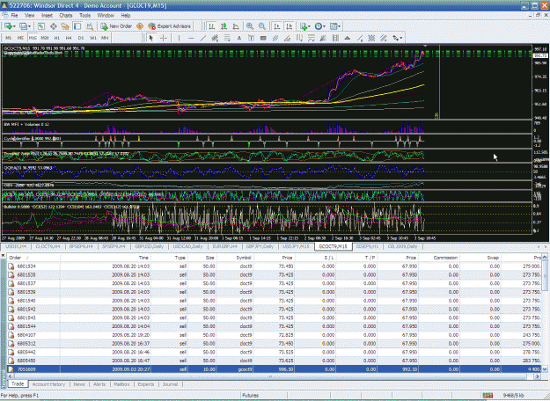Screen dimensions: 550x401
Task: Switch to the USDCAD,Daily chart tab
Action: [x=187, y=246]
